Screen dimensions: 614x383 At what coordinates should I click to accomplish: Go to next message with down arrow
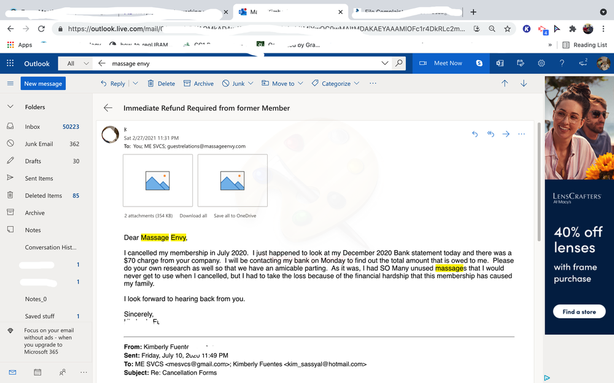click(x=524, y=83)
